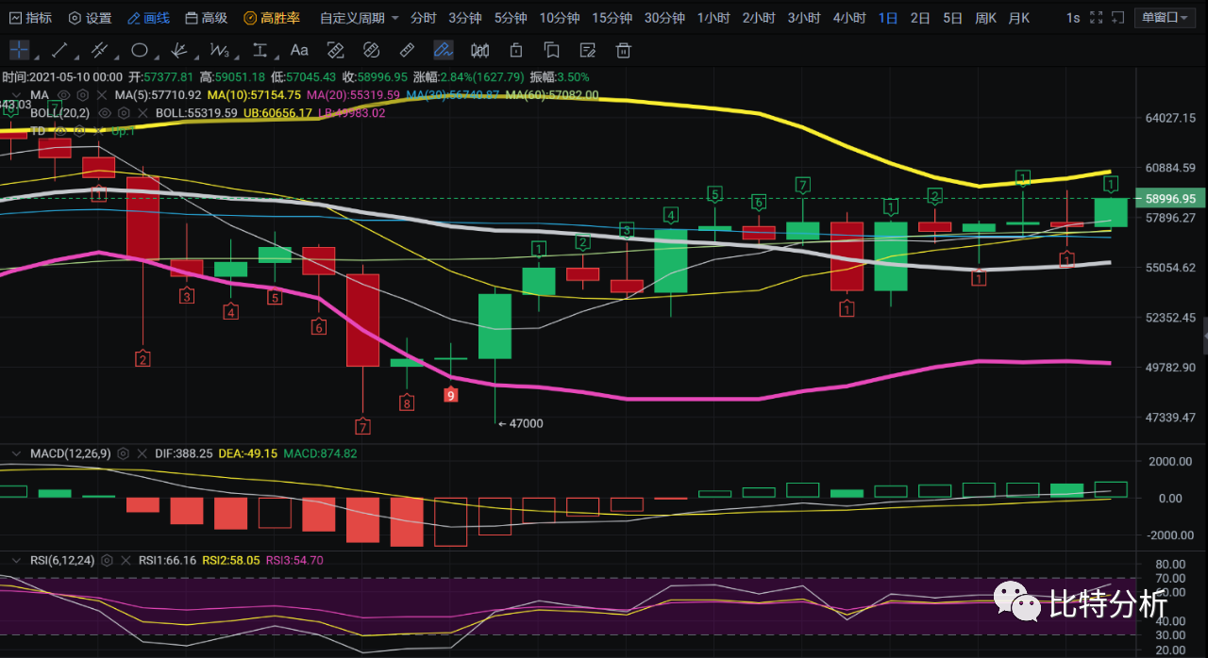The width and height of the screenshot is (1208, 658).
Task: Switch to the 4小时 timeframe
Action: coord(849,18)
